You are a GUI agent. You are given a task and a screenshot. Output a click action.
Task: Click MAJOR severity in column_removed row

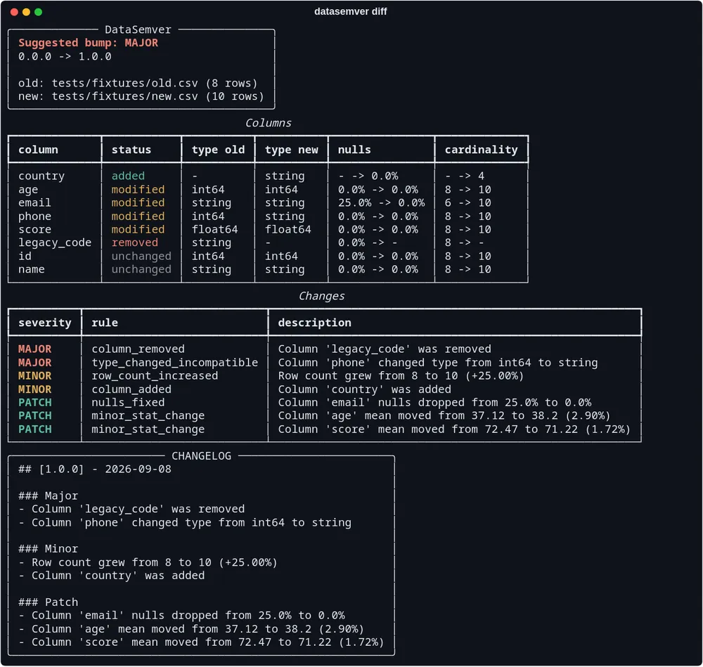(34, 349)
